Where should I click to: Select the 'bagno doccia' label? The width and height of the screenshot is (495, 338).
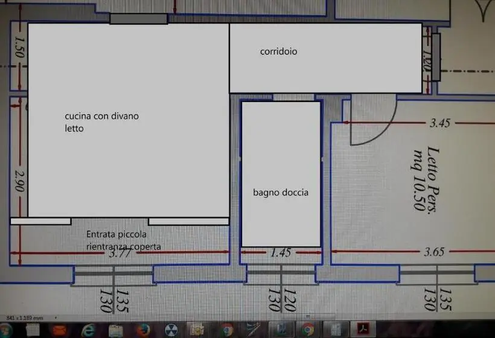[281, 193]
